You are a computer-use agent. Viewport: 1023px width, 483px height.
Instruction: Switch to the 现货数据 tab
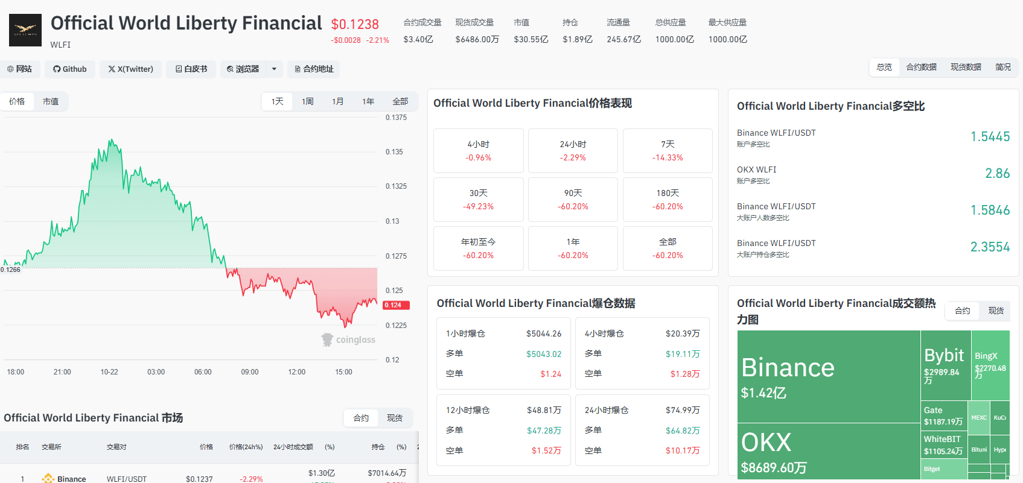tap(966, 67)
